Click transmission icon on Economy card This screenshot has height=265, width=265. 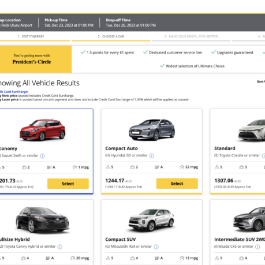pyautogui.click(x=49, y=167)
